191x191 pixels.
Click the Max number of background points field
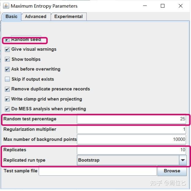click(x=131, y=139)
